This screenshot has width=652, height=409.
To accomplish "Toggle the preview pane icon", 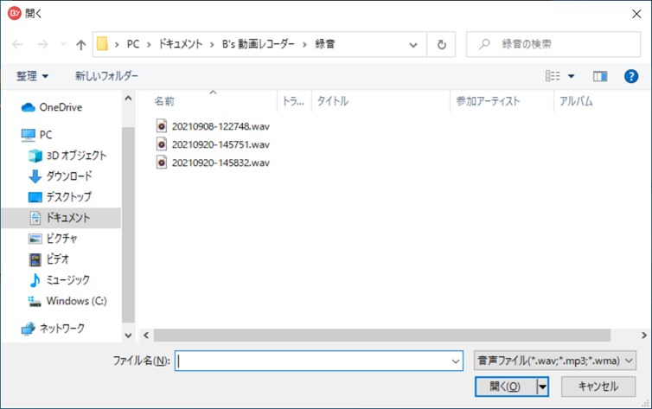I will pos(600,76).
